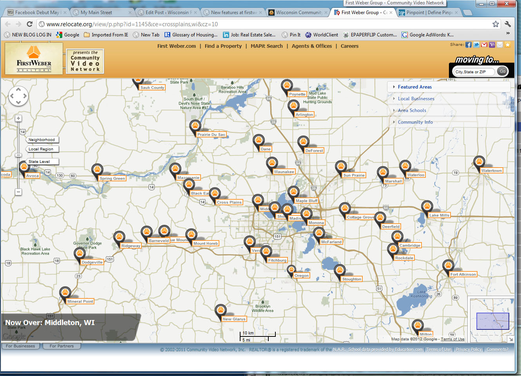
Task: Open the Privacy Policy link
Action: point(469,350)
